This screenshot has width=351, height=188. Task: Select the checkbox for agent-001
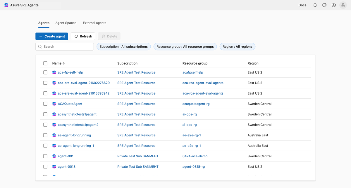click(x=45, y=156)
